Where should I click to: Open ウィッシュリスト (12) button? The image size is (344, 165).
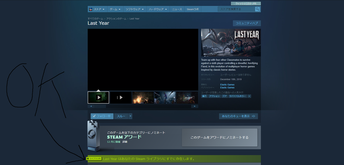tap(246, 3)
